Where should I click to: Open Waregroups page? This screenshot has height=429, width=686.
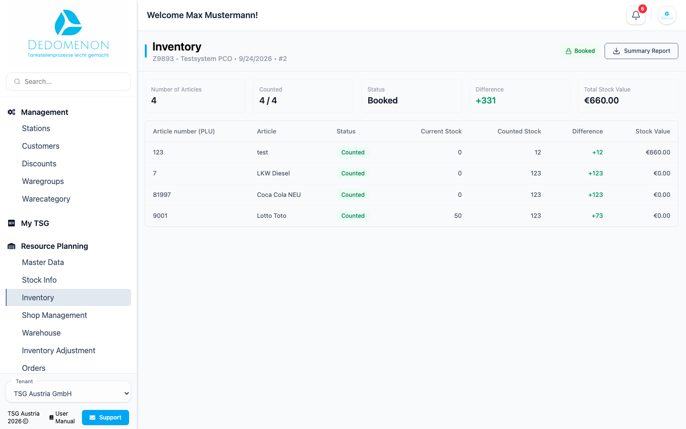[x=43, y=181]
